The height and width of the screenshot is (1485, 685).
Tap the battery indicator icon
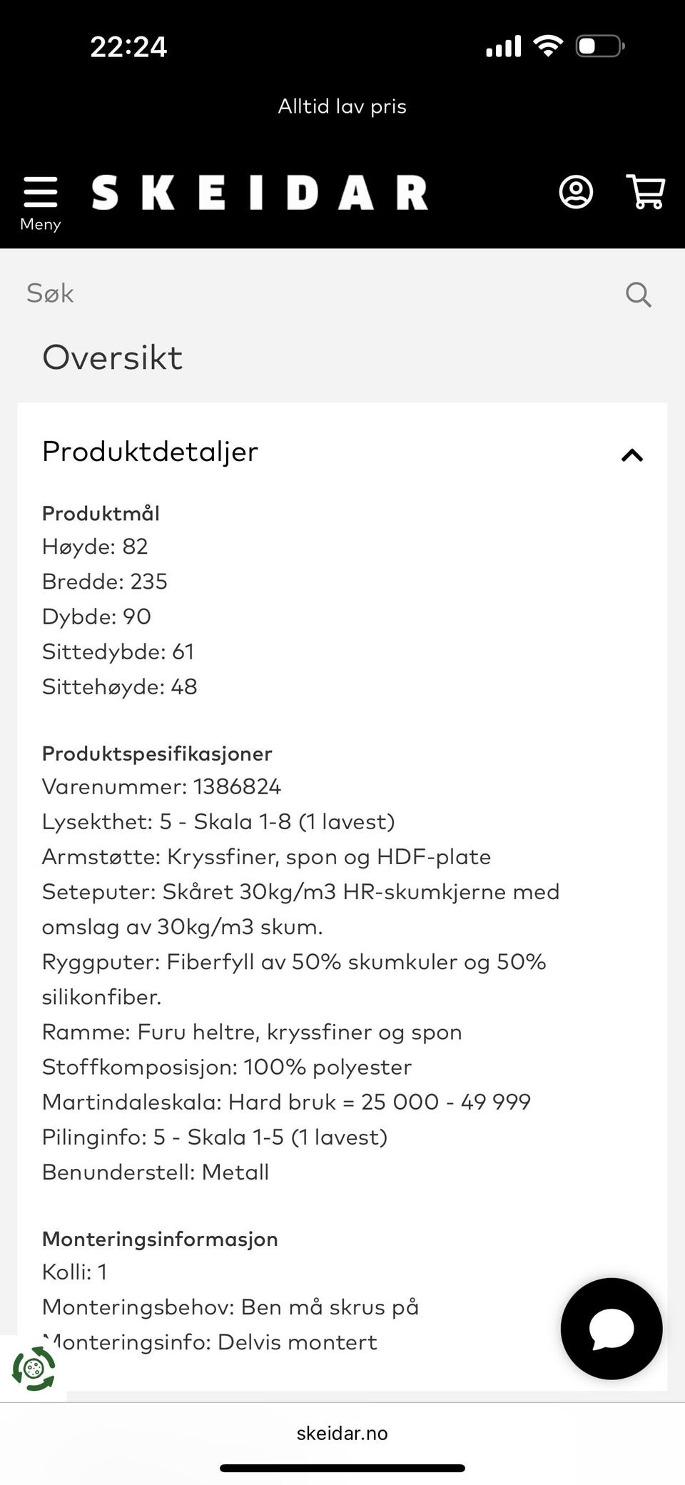tap(601, 46)
